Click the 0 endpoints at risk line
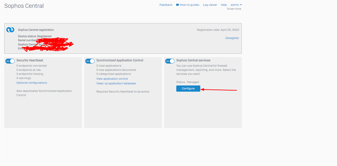This screenshot has width=337, height=166. click(x=29, y=70)
